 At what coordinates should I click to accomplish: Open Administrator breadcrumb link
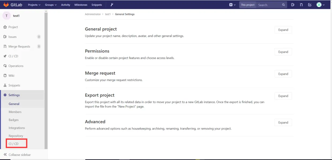93,14
